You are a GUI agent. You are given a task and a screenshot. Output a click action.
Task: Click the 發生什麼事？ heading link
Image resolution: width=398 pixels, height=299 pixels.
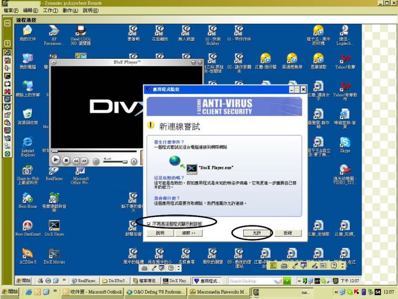pos(169,142)
